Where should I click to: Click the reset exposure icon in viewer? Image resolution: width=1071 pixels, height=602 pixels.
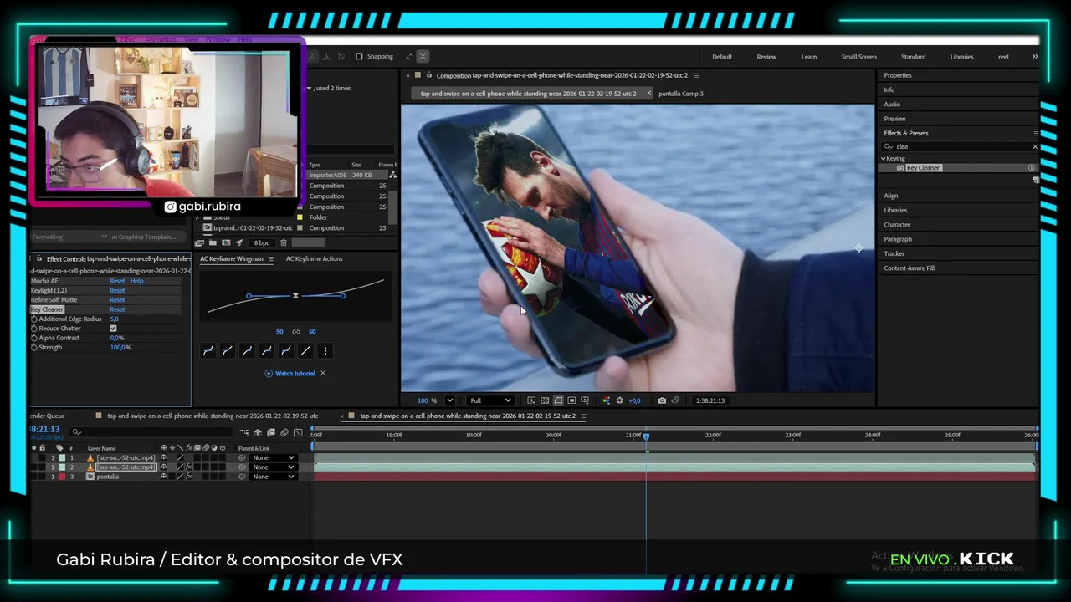(x=619, y=400)
